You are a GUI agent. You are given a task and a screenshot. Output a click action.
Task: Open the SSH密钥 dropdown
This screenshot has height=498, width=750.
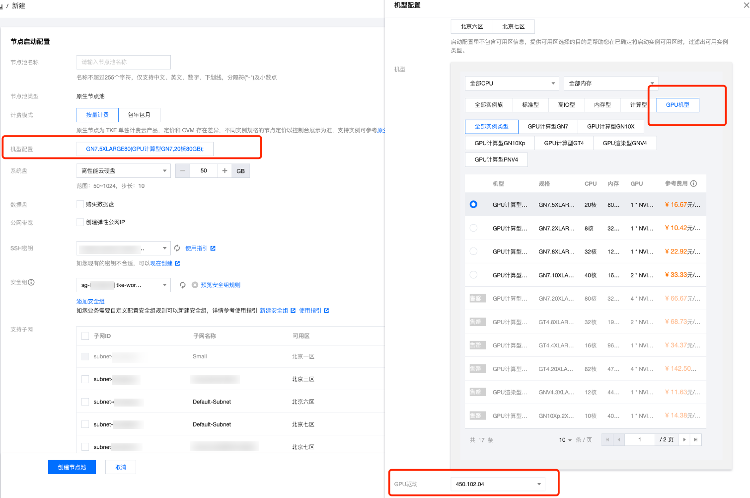(124, 248)
